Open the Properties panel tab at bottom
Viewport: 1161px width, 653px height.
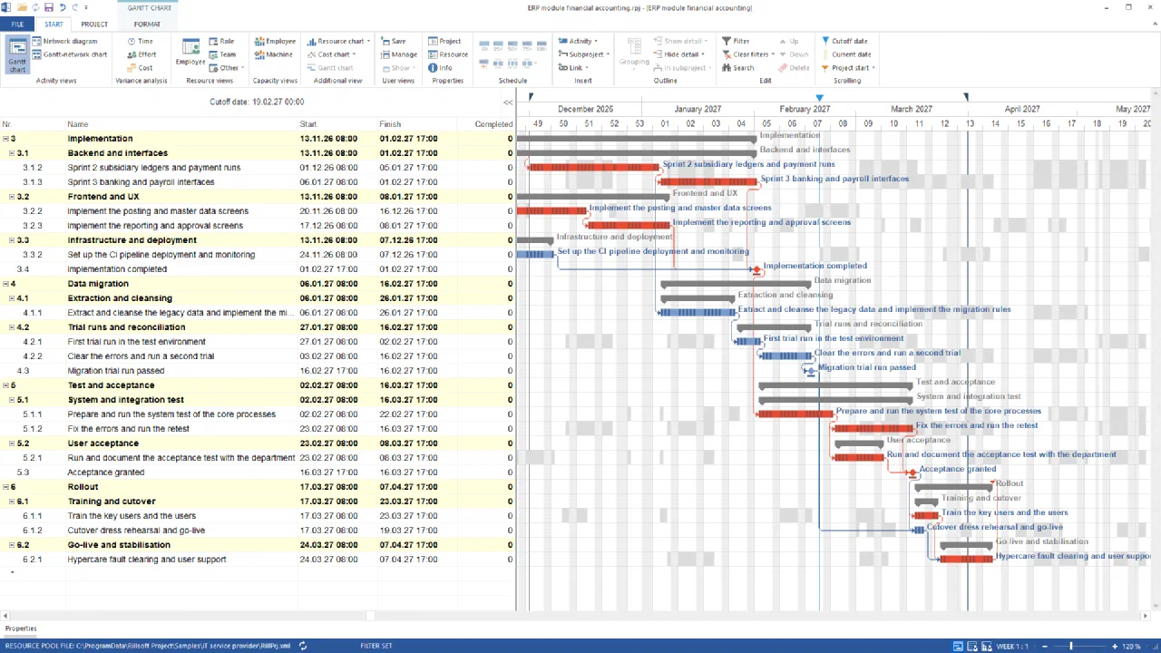pyautogui.click(x=21, y=629)
